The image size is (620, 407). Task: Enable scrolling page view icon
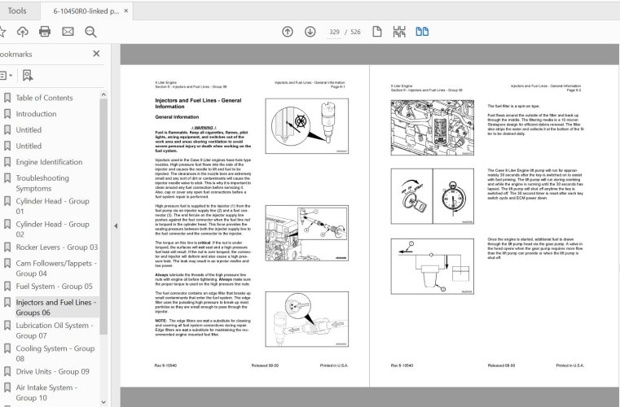click(399, 32)
